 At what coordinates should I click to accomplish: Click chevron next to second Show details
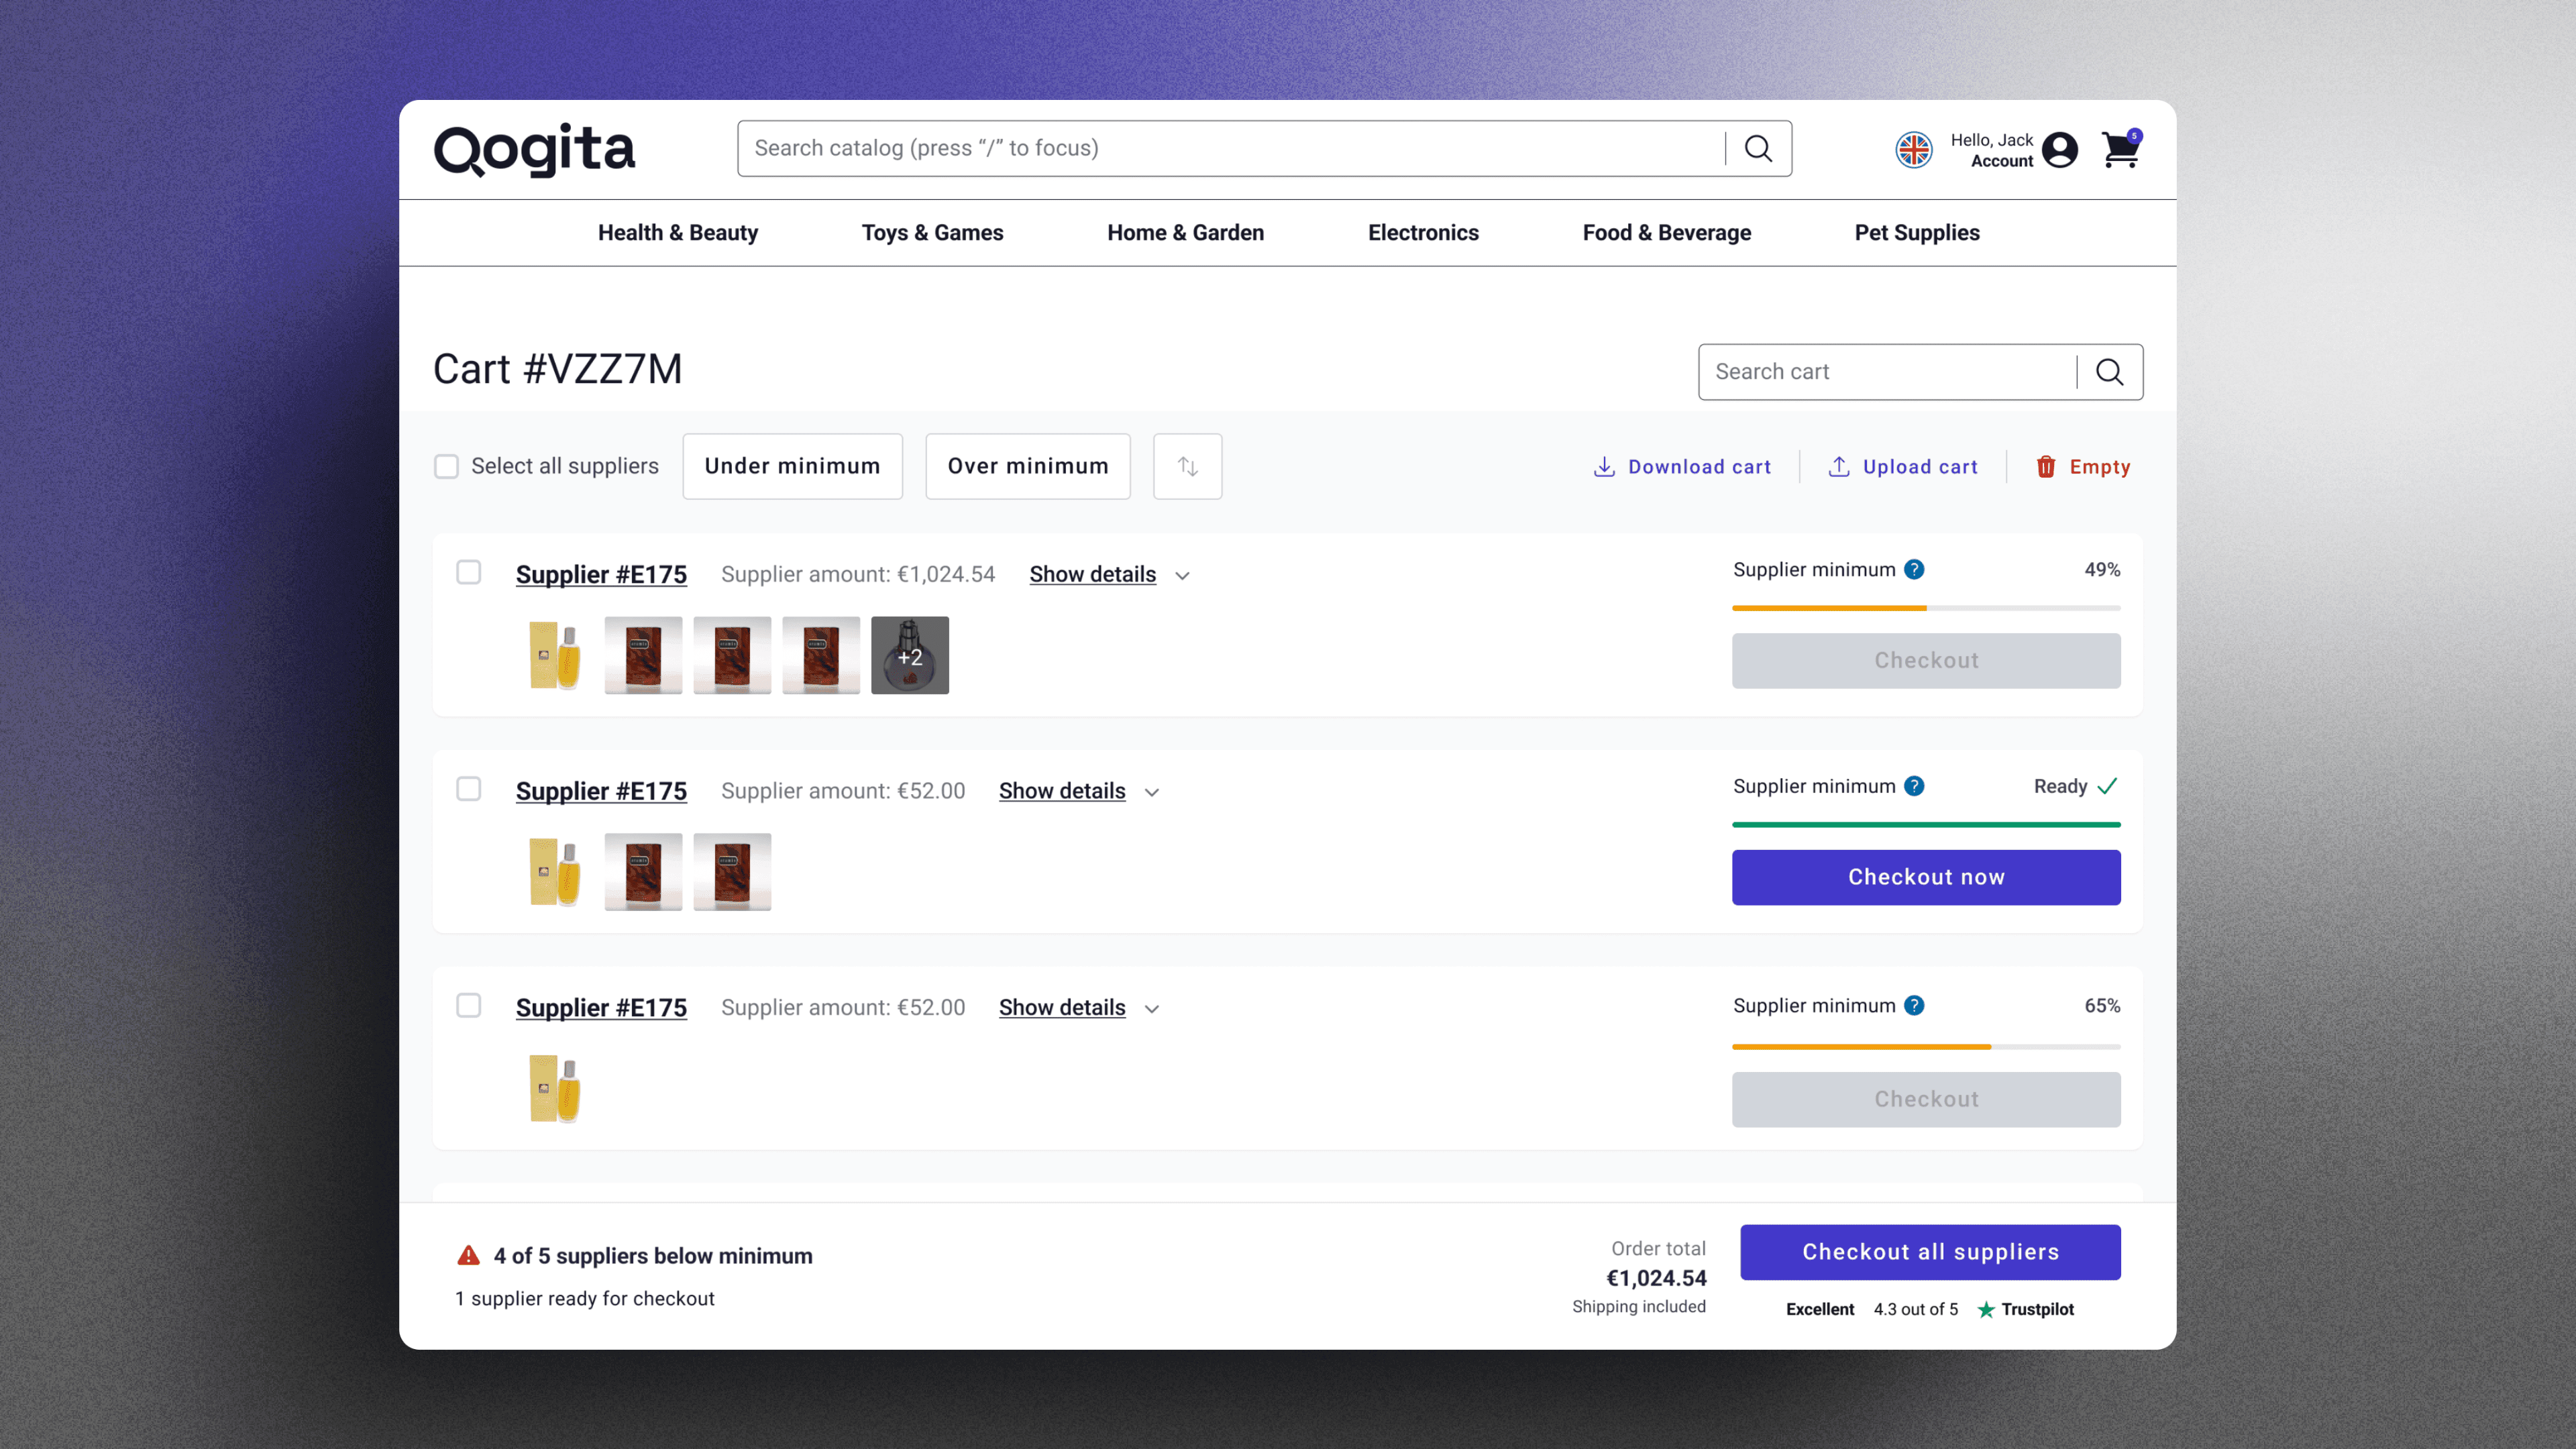[x=1152, y=792]
